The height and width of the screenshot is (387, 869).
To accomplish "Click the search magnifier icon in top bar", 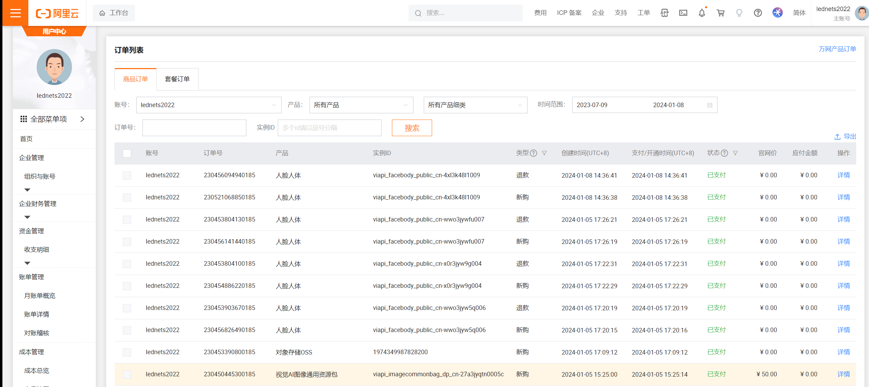I will pos(418,13).
